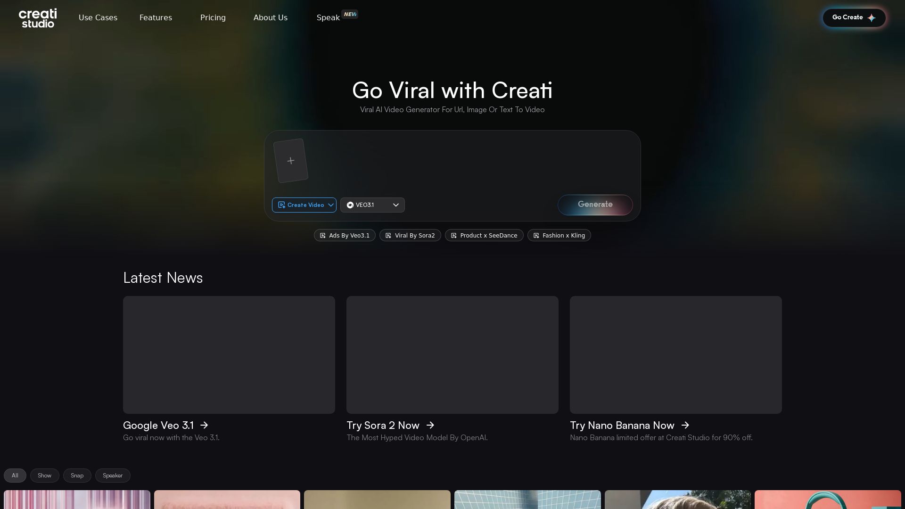Click the sparkle icon in Go Create button
The height and width of the screenshot is (509, 905).
click(872, 17)
